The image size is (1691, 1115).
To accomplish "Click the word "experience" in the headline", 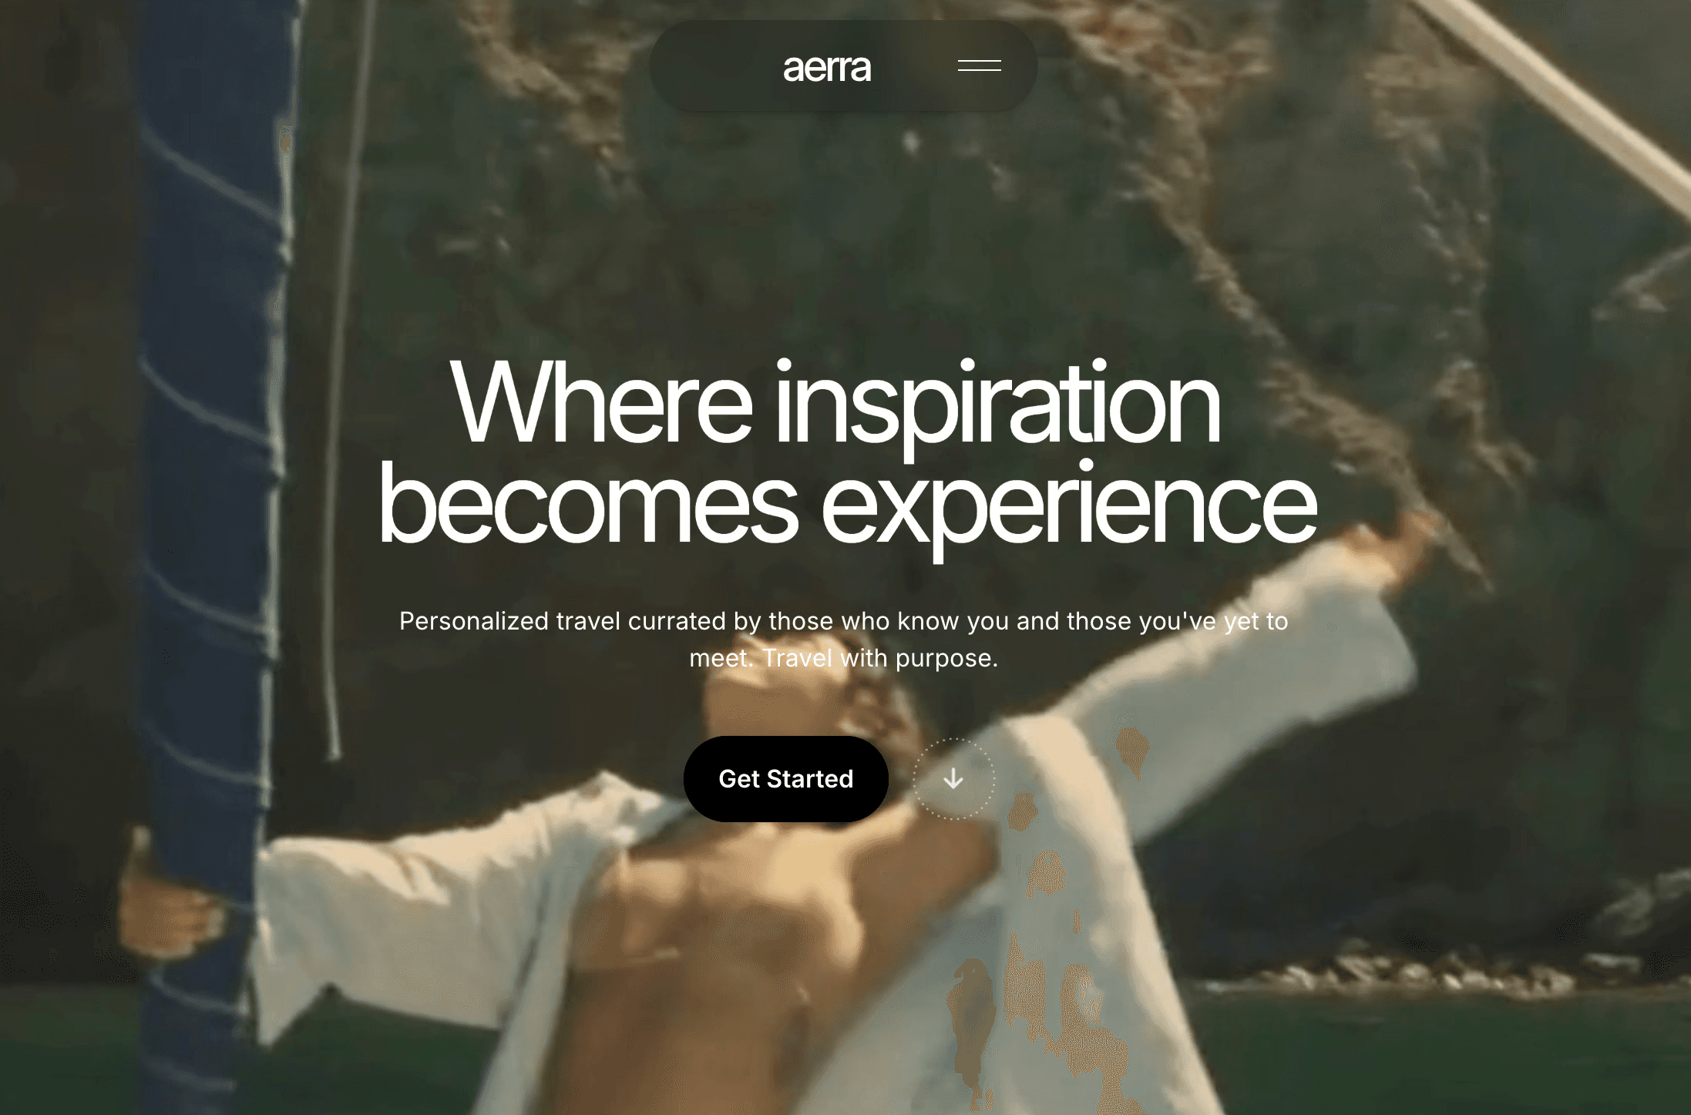I will point(1069,509).
